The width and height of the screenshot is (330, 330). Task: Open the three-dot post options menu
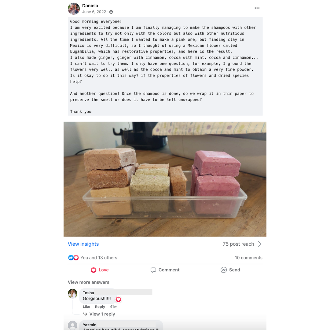[x=257, y=8]
